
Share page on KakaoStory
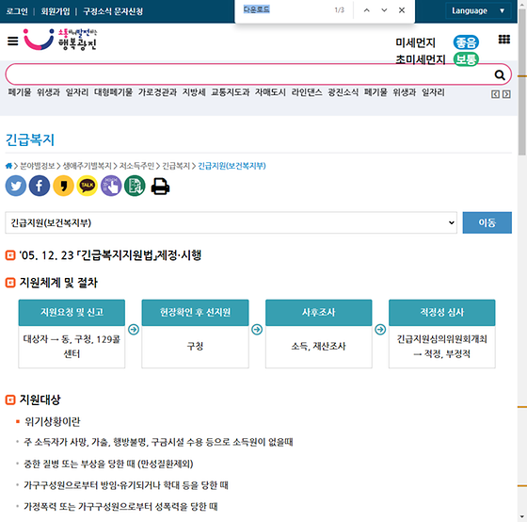click(63, 186)
